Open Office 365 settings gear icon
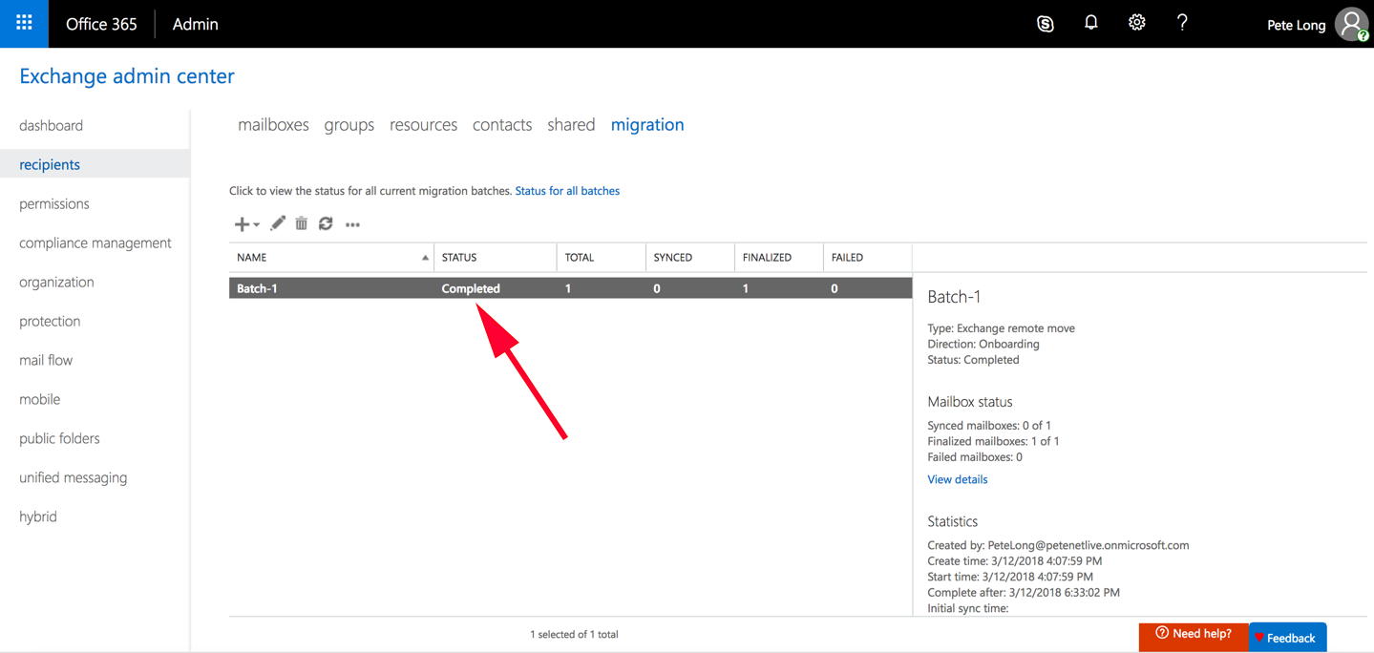The image size is (1374, 653). [x=1136, y=23]
